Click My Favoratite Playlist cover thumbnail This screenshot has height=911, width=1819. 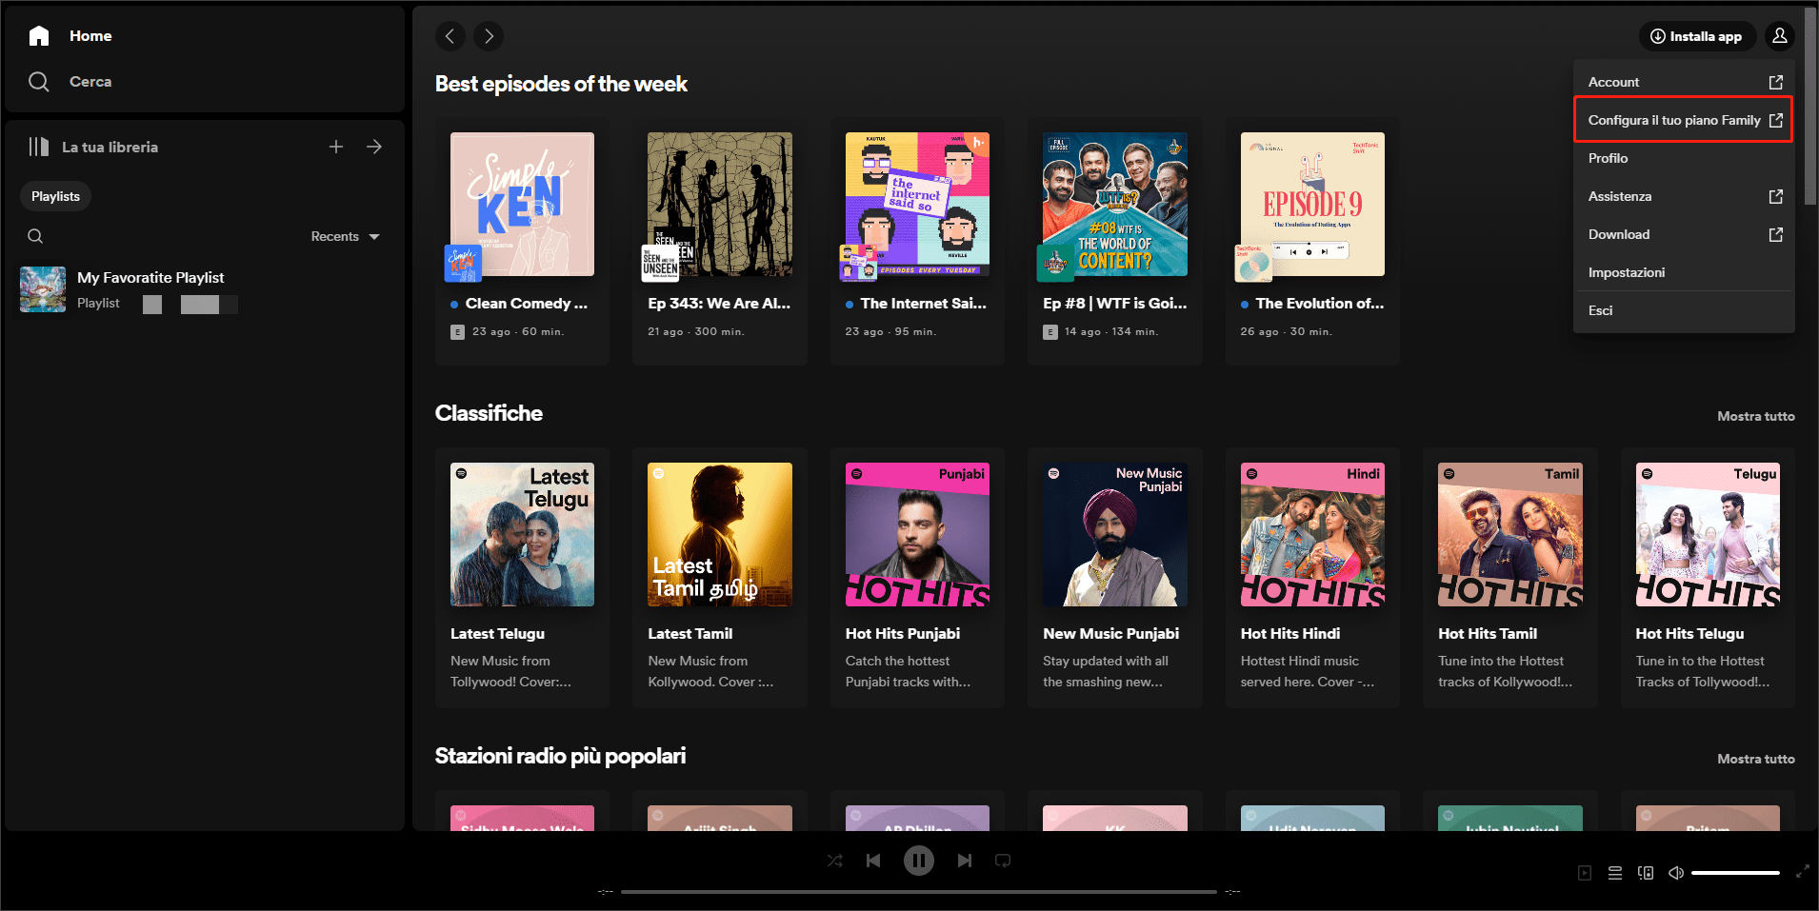[x=43, y=289]
